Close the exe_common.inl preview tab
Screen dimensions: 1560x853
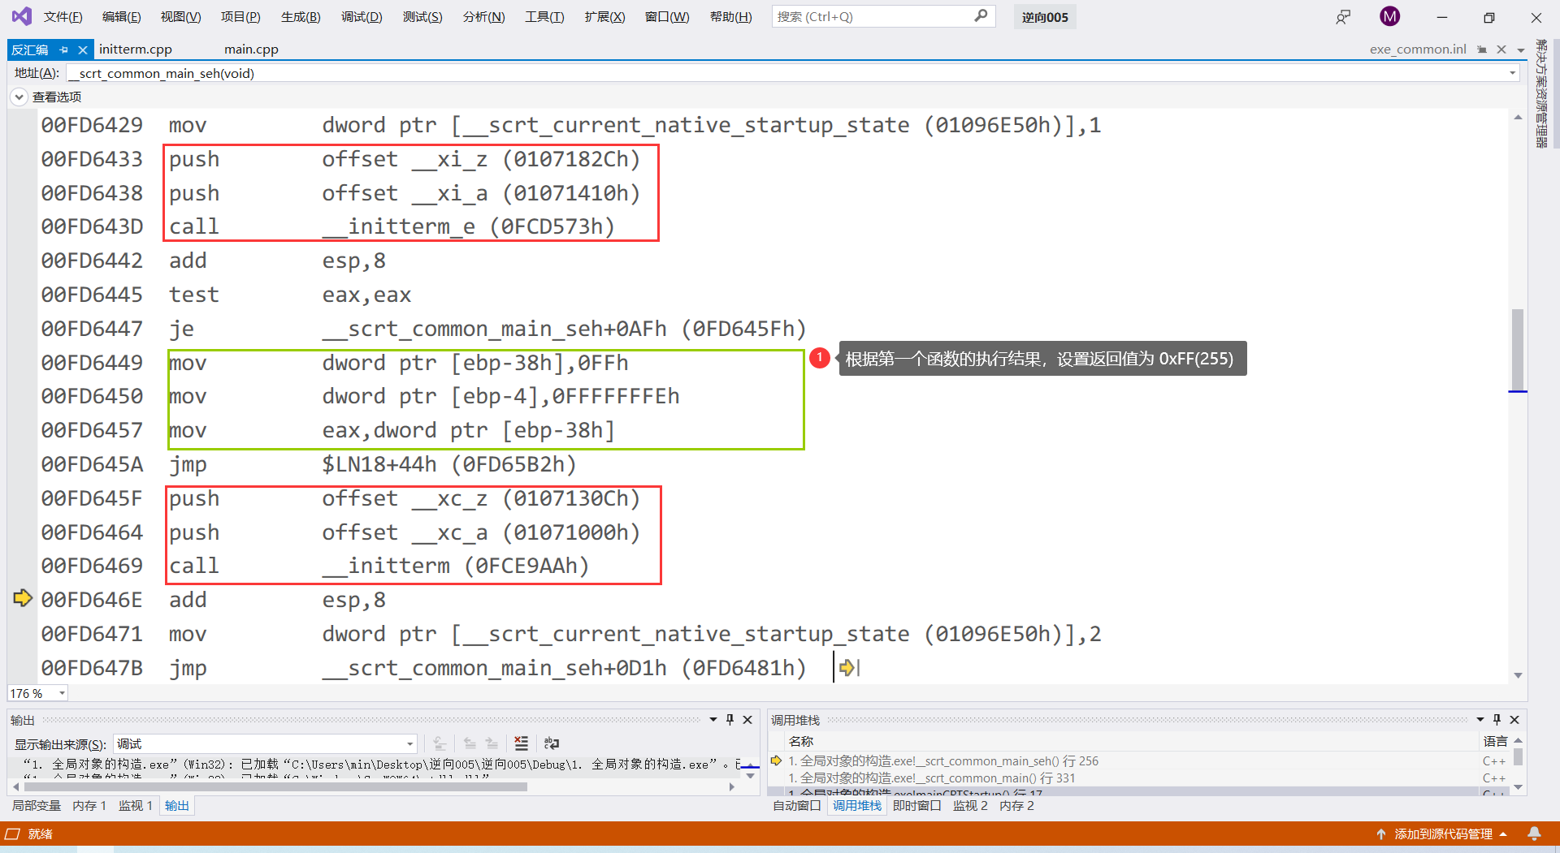1501,50
